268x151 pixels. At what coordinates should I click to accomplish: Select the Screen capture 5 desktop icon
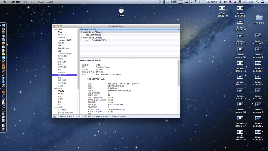[x=258, y=90]
